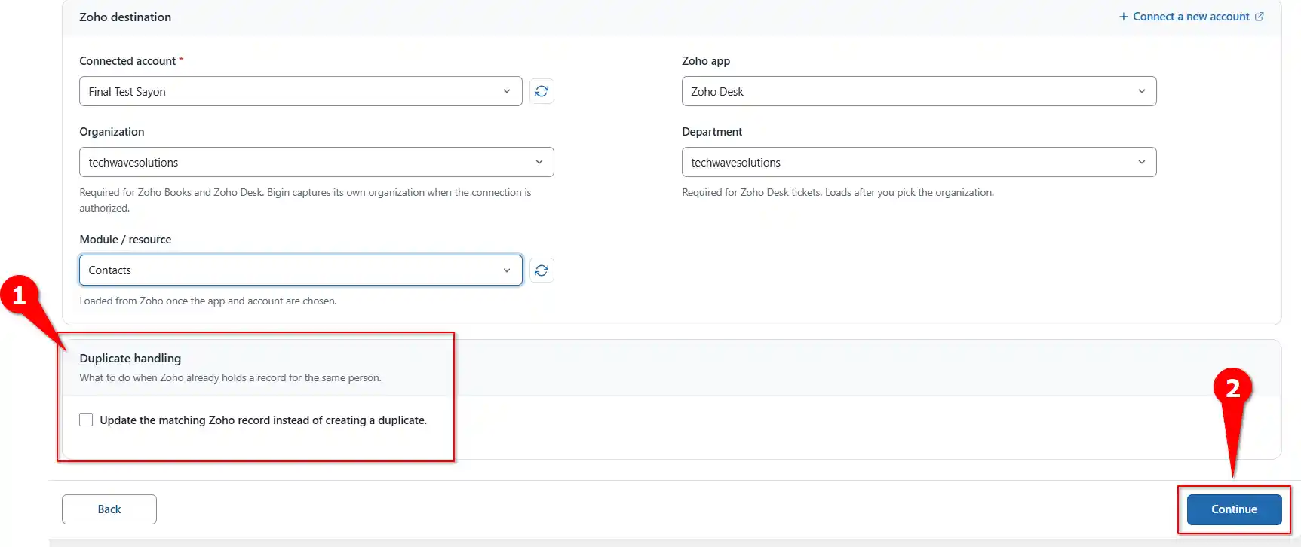The height and width of the screenshot is (547, 1301).
Task: Open the Connected account dropdown
Action: (301, 91)
